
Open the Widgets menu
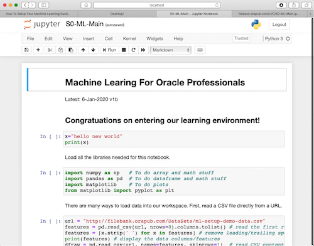(154, 39)
